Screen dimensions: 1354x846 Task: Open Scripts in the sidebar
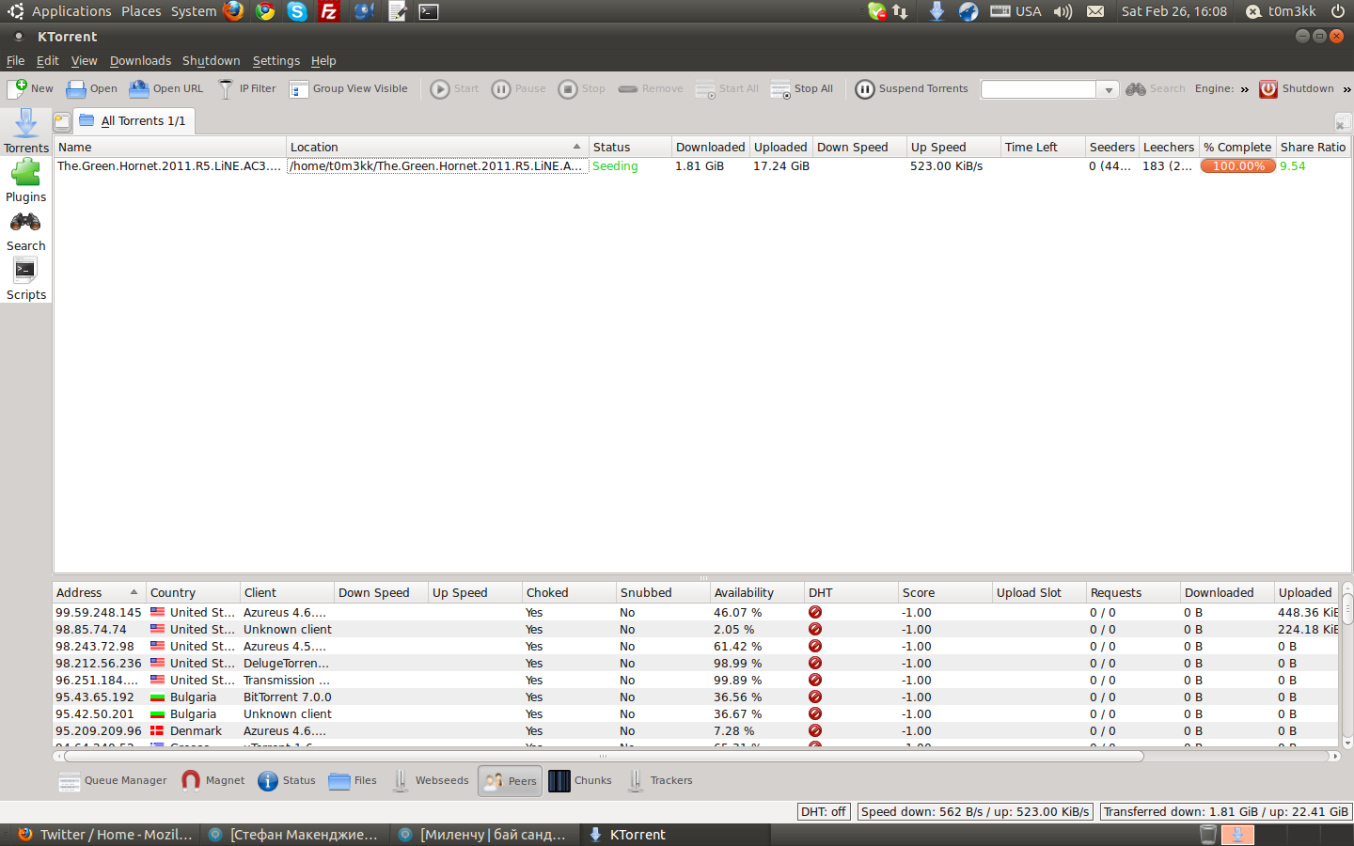click(26, 279)
